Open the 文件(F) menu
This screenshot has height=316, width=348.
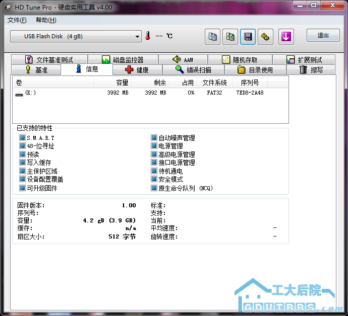tap(17, 20)
